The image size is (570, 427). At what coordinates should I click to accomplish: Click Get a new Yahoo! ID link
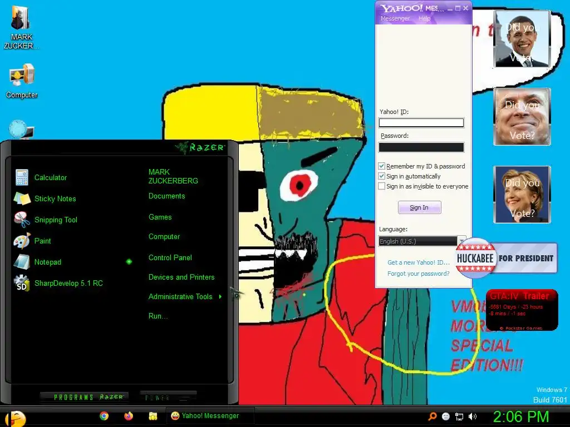[x=419, y=262]
